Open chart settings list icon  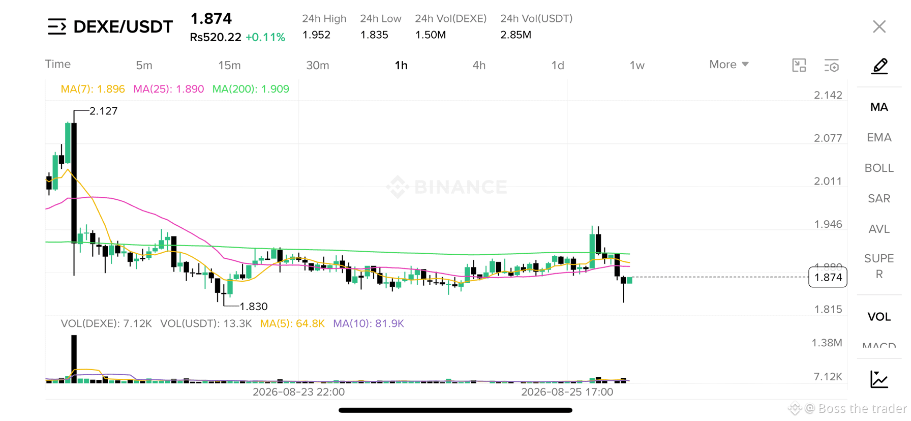[832, 66]
